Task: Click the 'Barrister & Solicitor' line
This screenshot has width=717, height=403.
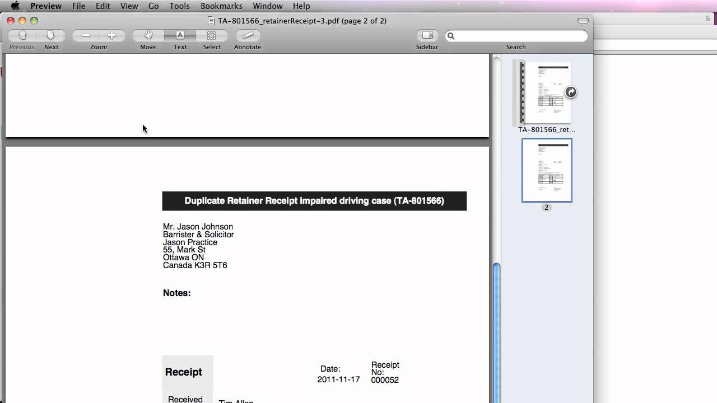Action: pos(198,235)
